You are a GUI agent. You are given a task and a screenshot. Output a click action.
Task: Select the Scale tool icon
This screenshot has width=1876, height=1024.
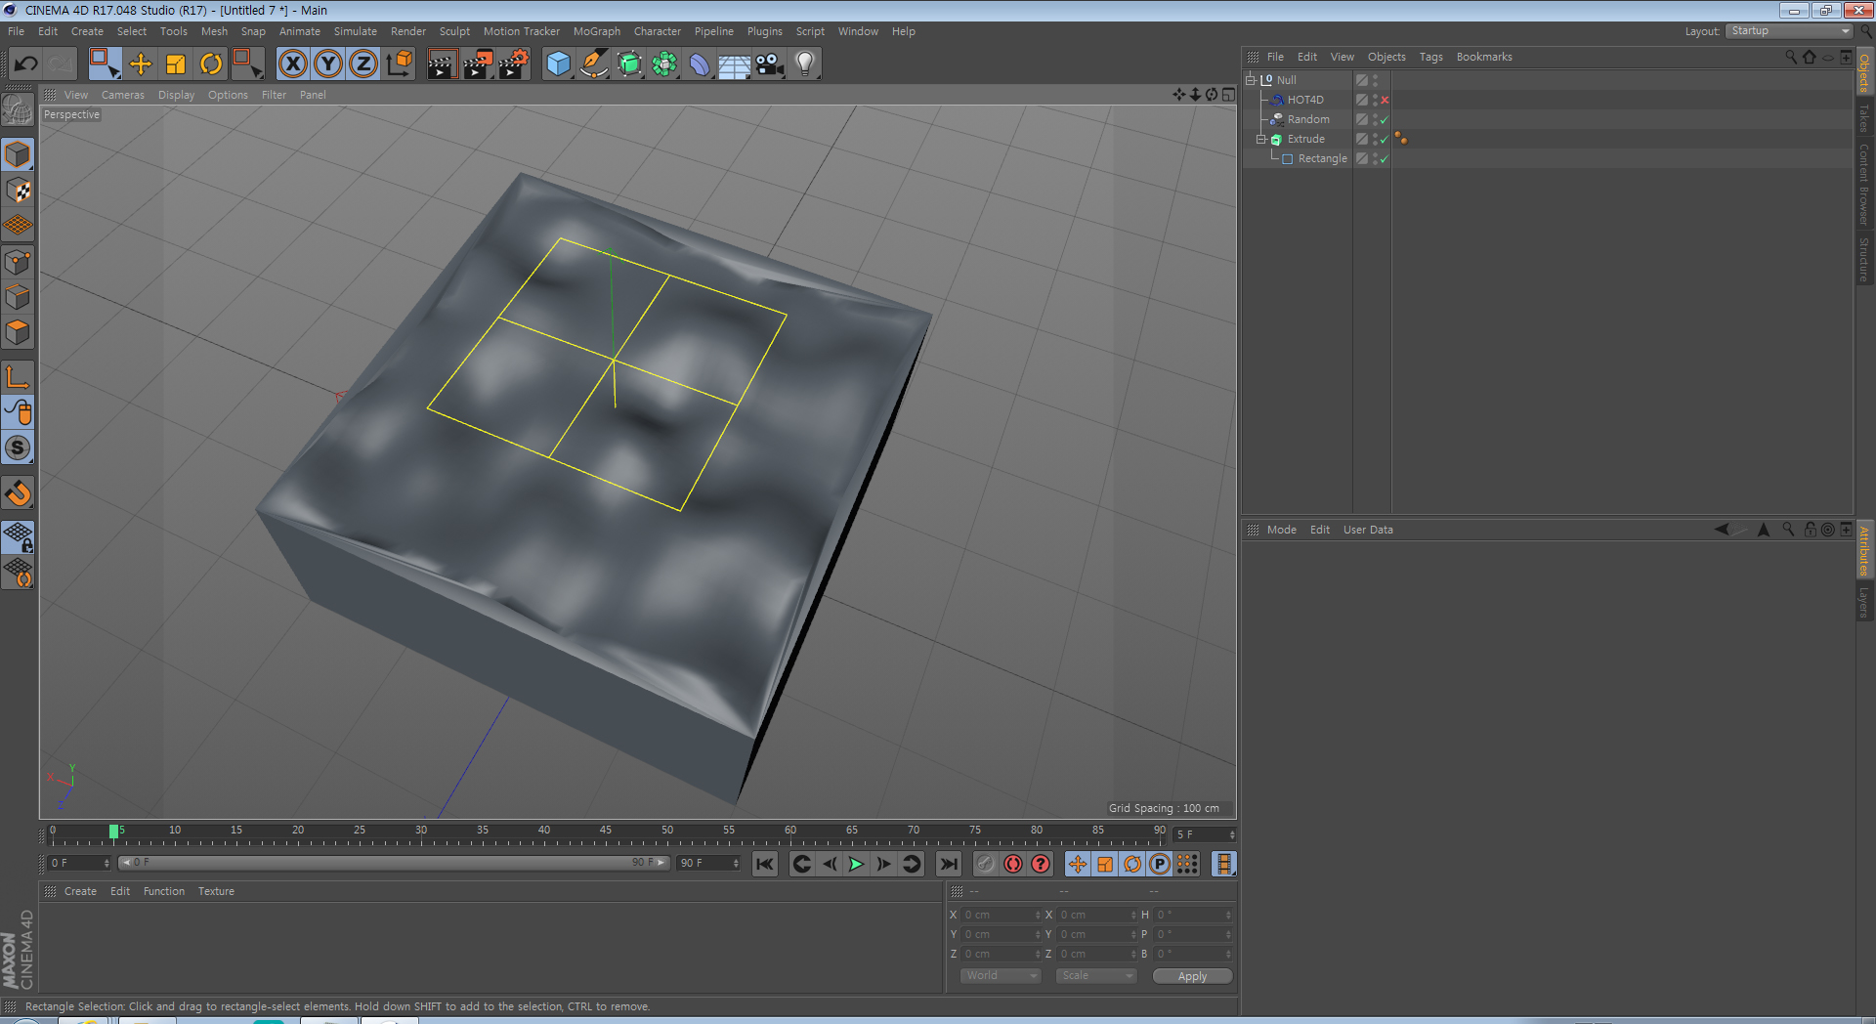[176, 64]
